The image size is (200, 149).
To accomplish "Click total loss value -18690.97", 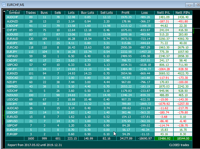I will coord(145,138).
